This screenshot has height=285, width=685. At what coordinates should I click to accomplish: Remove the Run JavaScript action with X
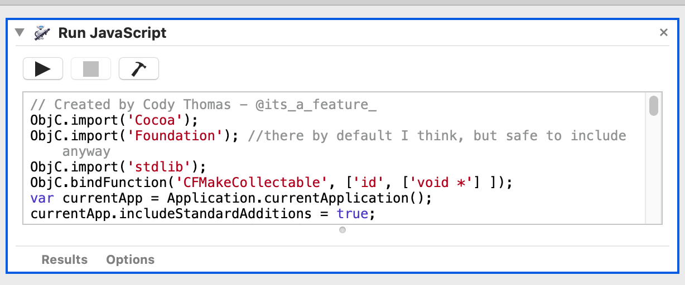663,33
